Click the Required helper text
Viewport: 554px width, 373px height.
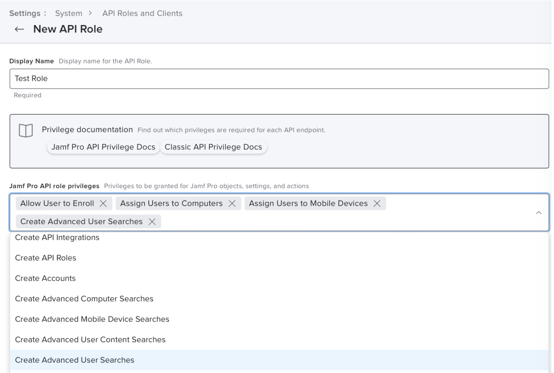click(x=28, y=95)
